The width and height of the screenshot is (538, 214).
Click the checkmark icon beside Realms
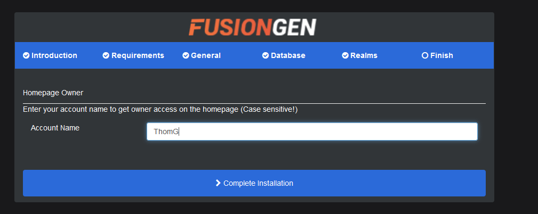click(x=345, y=55)
